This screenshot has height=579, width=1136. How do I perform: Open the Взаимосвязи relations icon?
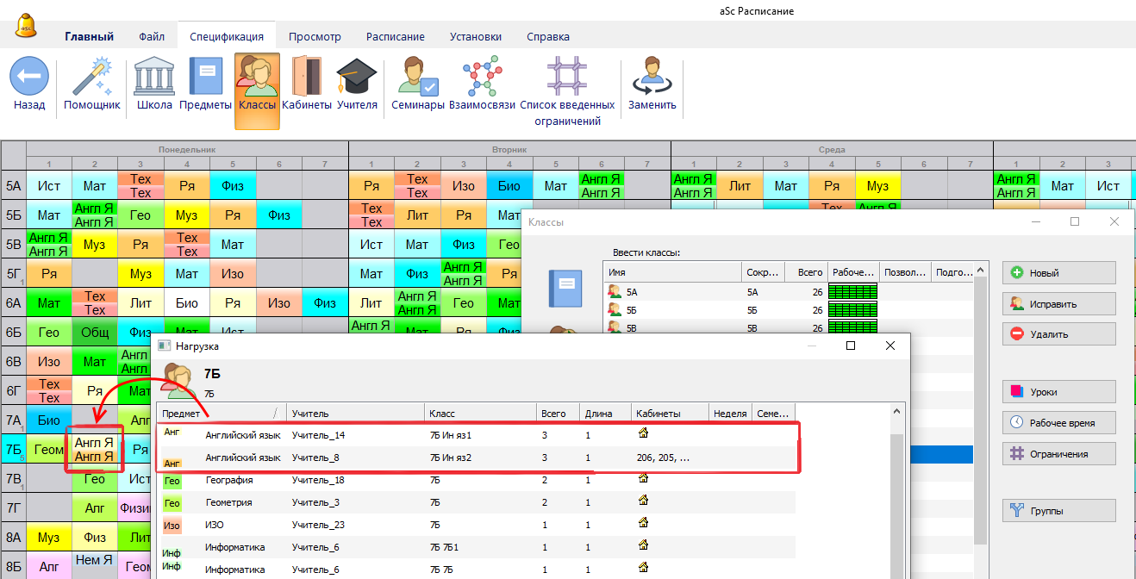point(481,78)
